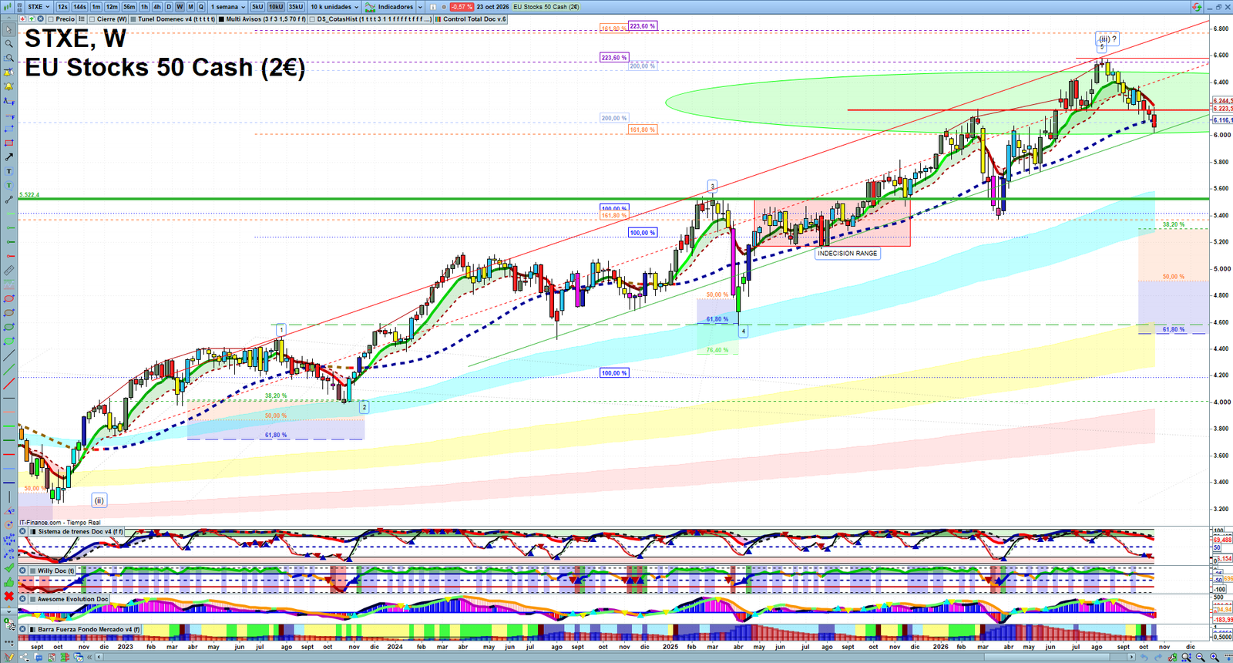Open the 1 semana timeframe dropdown

tap(228, 7)
